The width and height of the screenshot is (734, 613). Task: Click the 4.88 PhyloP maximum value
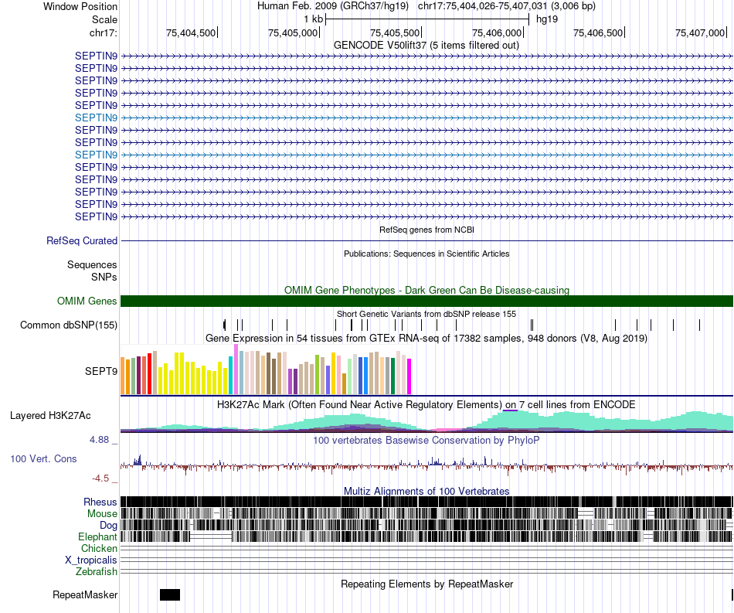(x=99, y=440)
